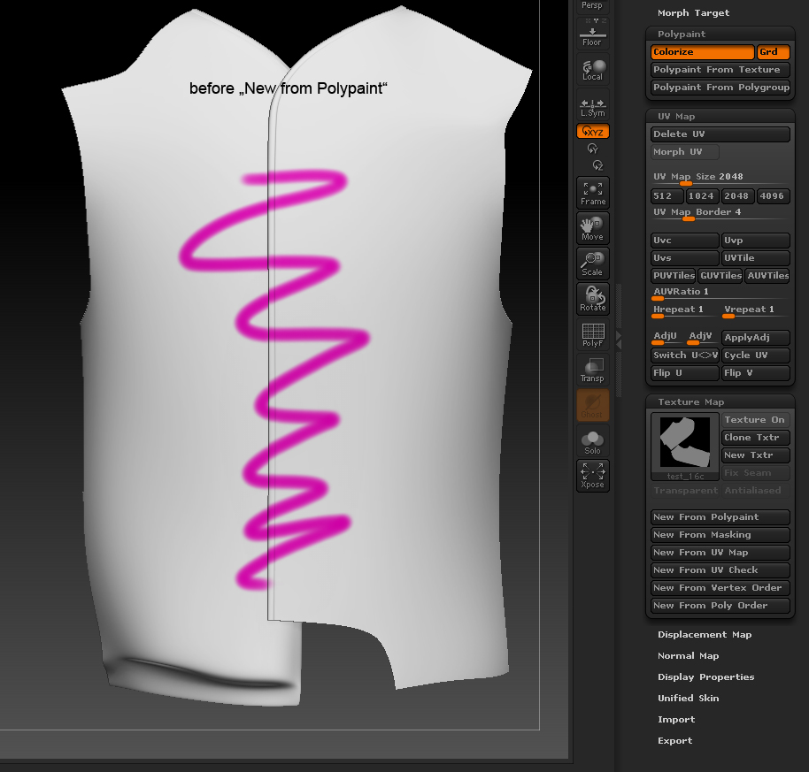Open the test_16c texture thumbnail

coord(685,447)
